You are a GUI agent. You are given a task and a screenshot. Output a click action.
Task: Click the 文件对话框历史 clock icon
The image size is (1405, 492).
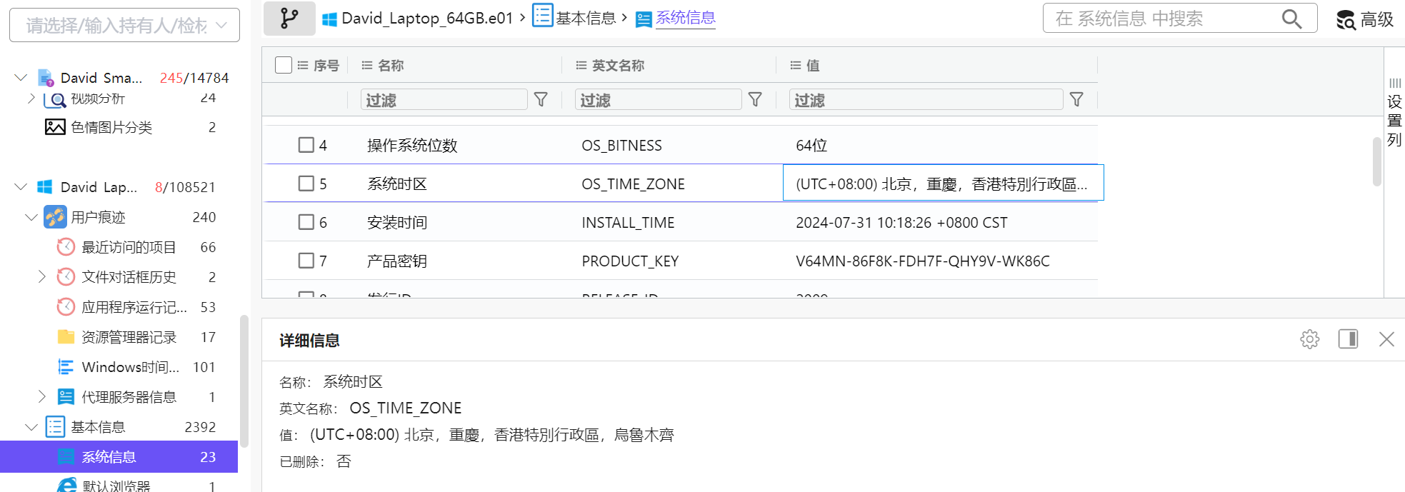pyautogui.click(x=66, y=277)
